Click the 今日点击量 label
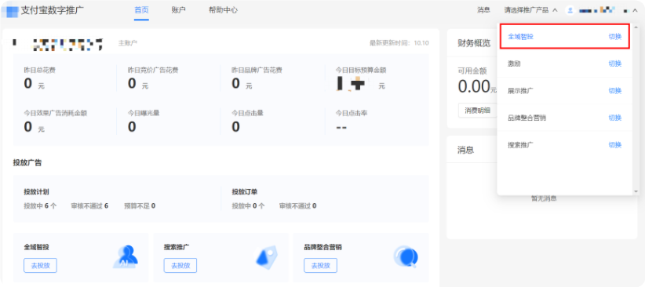645x287 pixels. pos(247,113)
